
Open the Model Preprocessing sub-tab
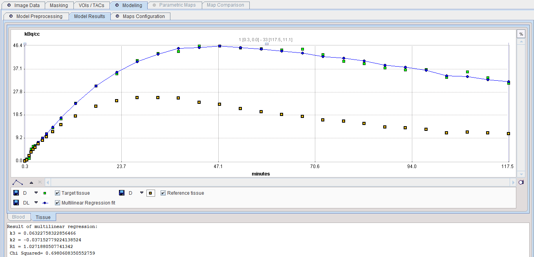(x=36, y=16)
